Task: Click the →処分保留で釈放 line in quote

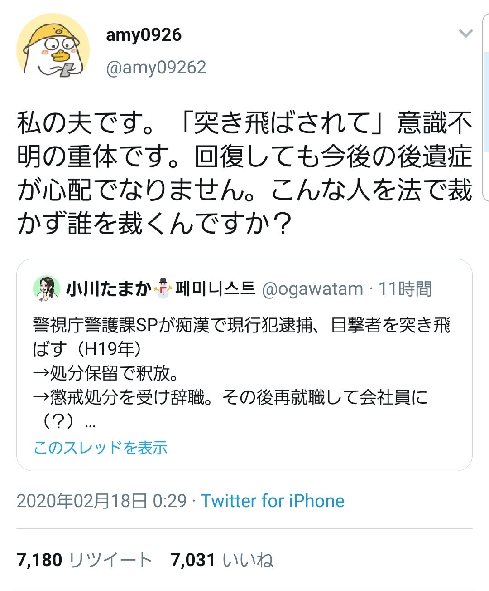Action: (x=106, y=373)
